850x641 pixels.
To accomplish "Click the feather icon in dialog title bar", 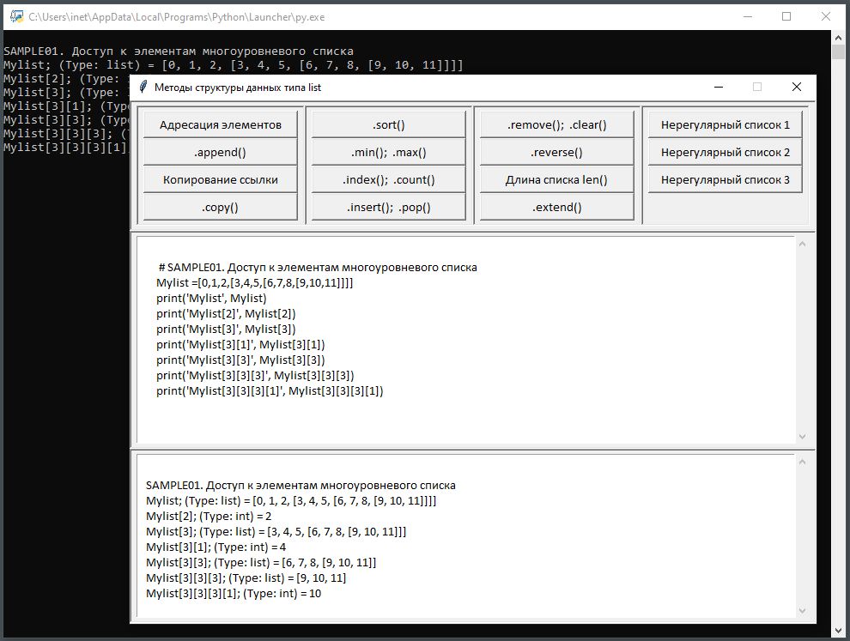I will [143, 87].
